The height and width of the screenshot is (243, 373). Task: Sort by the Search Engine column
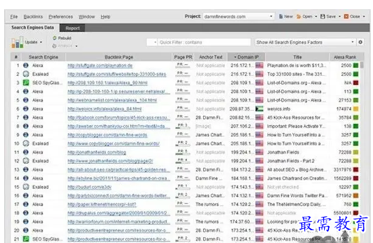[43, 57]
